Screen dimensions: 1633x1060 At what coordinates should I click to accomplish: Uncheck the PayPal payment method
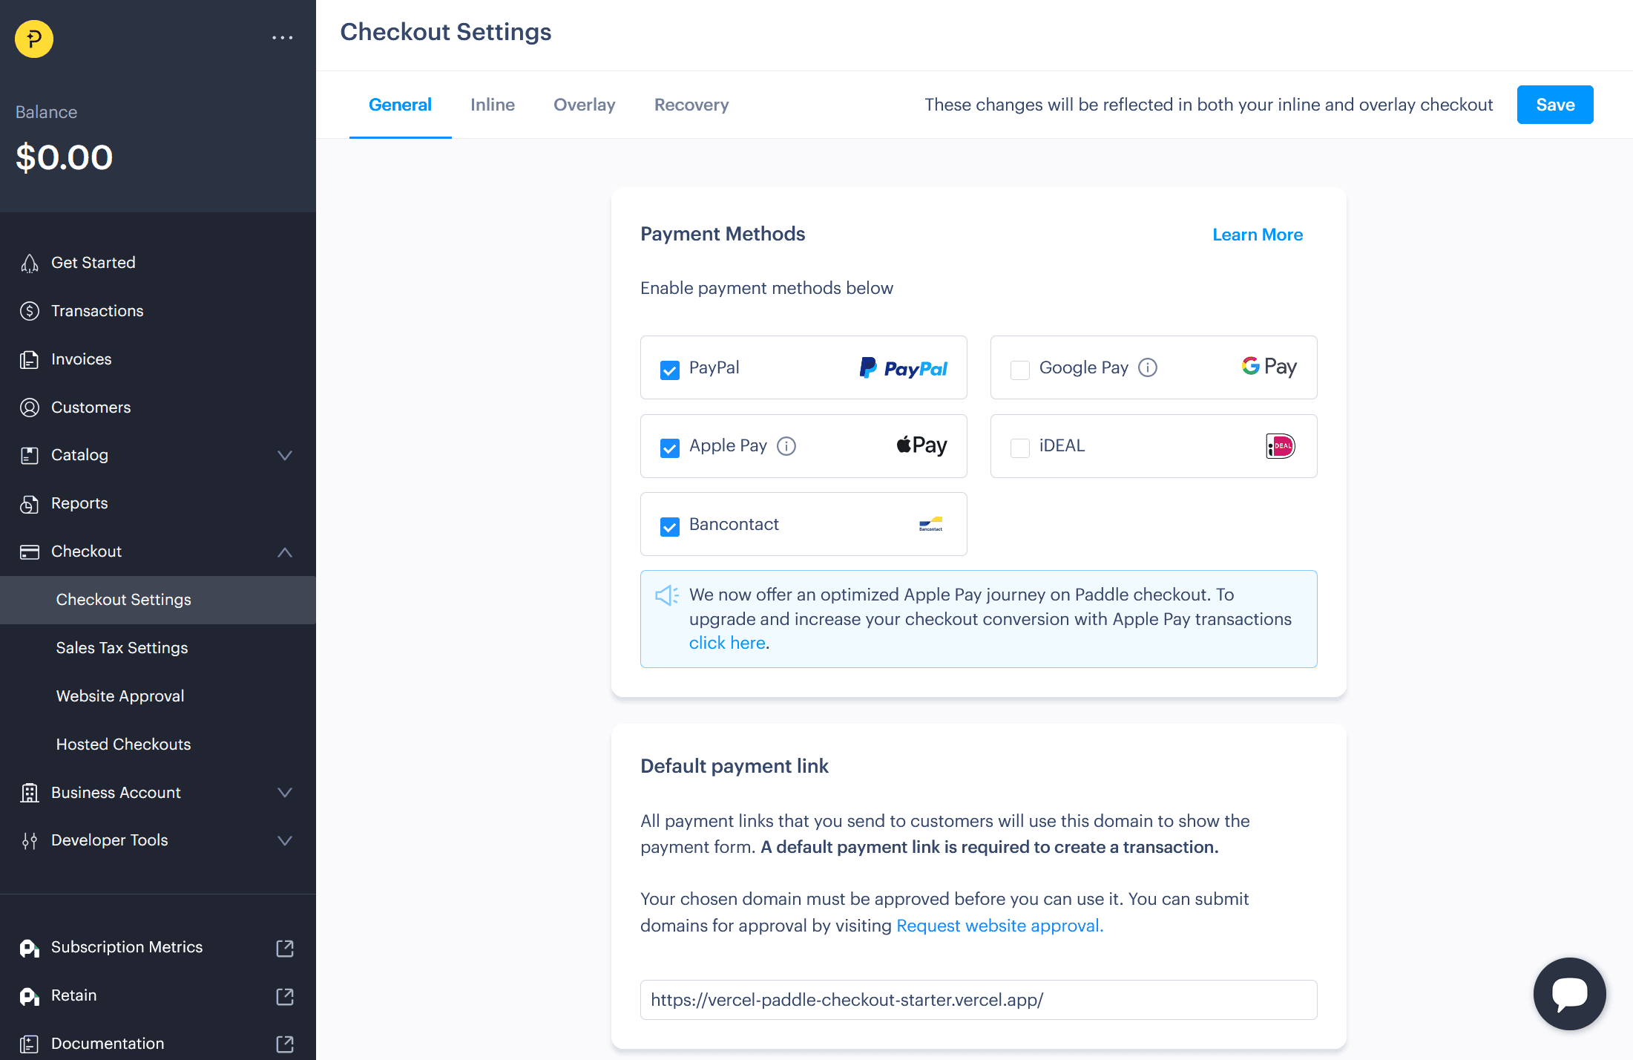click(670, 370)
